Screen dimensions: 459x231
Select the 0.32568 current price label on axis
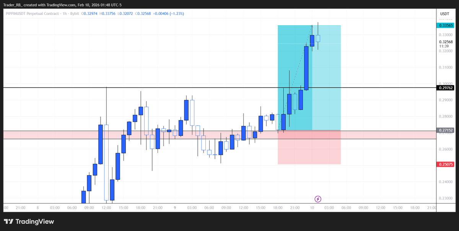pos(446,42)
